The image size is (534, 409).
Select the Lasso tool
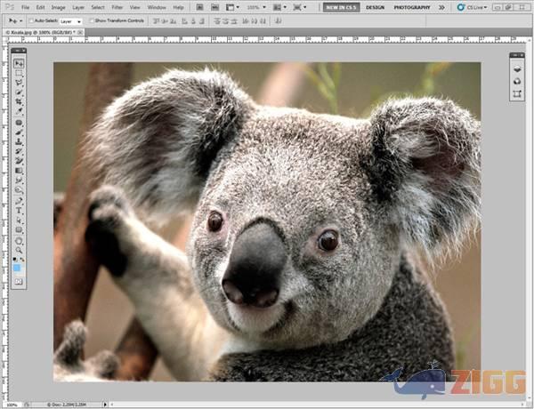tap(19, 83)
